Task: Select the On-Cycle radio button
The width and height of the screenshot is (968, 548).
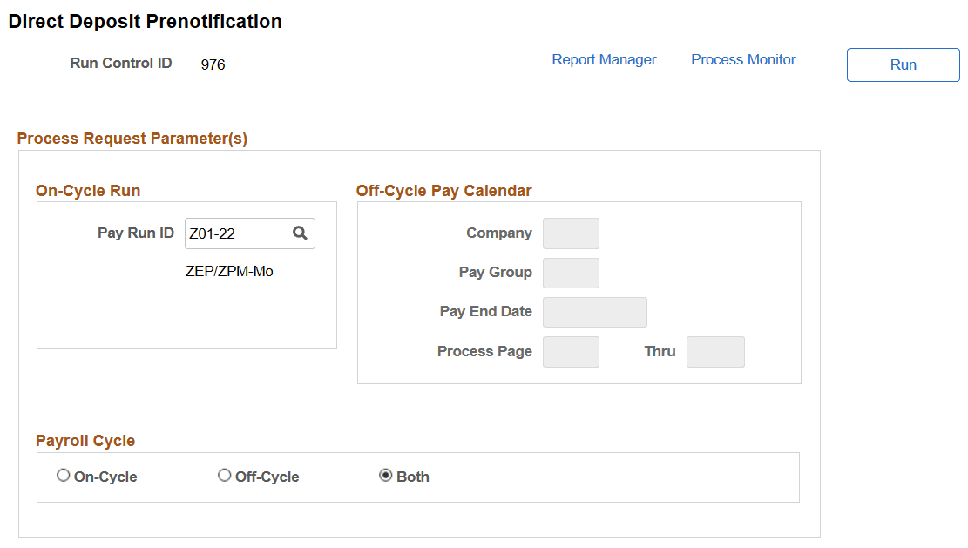Action: (63, 475)
